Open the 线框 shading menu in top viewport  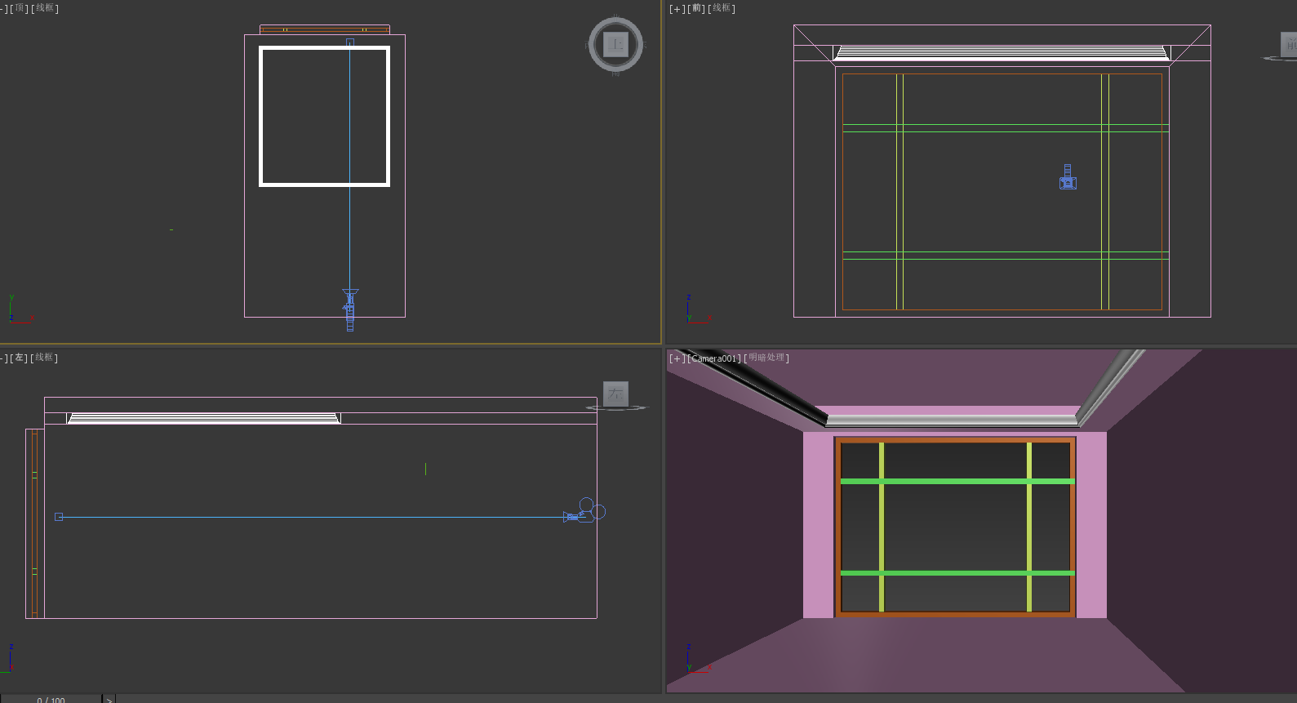(45, 8)
